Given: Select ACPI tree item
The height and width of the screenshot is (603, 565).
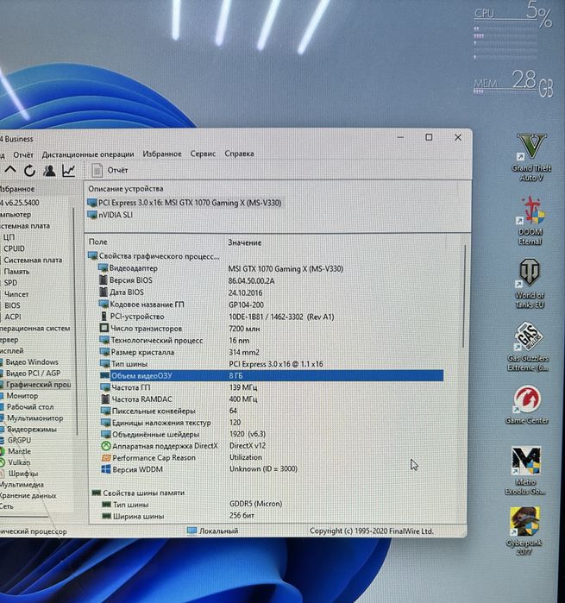Looking at the screenshot, I should tap(13, 317).
